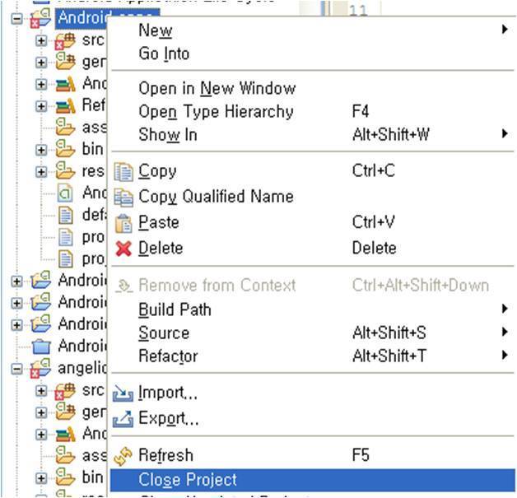Open the Build Path submenu arrow
The width and height of the screenshot is (517, 498).
point(504,309)
